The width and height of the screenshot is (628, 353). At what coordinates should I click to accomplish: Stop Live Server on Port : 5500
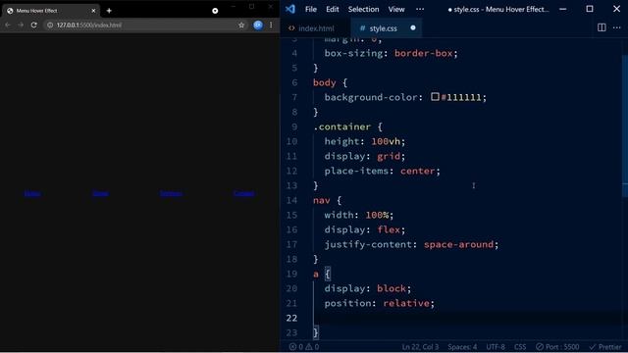[x=557, y=346]
